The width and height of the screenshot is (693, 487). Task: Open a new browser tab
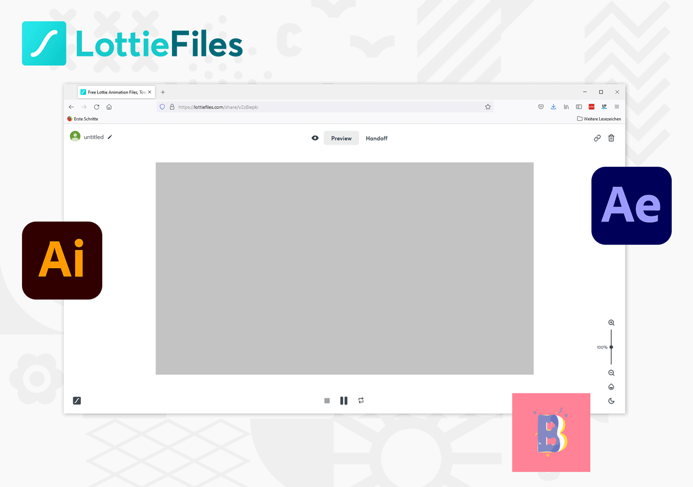(x=163, y=92)
